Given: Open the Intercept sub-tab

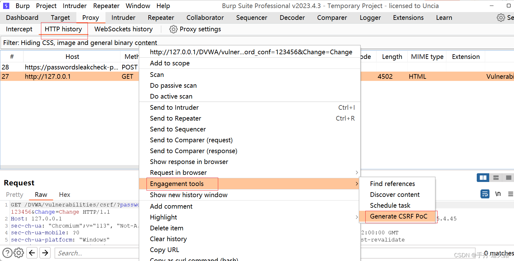Looking at the screenshot, I should (x=19, y=29).
